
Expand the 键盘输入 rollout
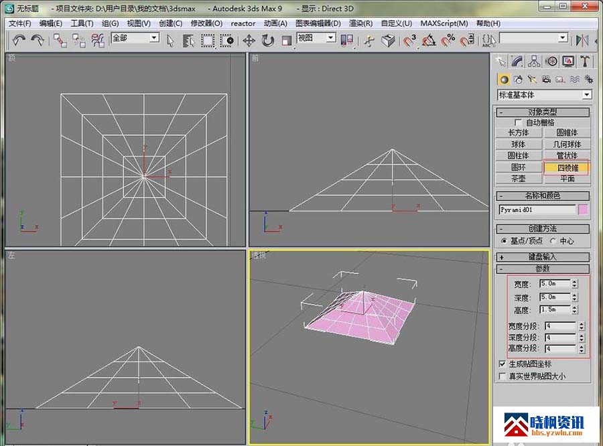(543, 257)
